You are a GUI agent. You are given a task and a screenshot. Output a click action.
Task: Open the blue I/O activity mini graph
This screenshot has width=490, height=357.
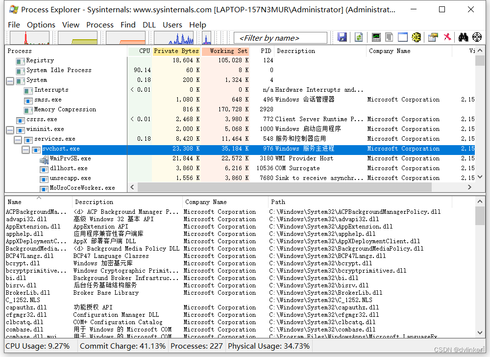(x=174, y=37)
